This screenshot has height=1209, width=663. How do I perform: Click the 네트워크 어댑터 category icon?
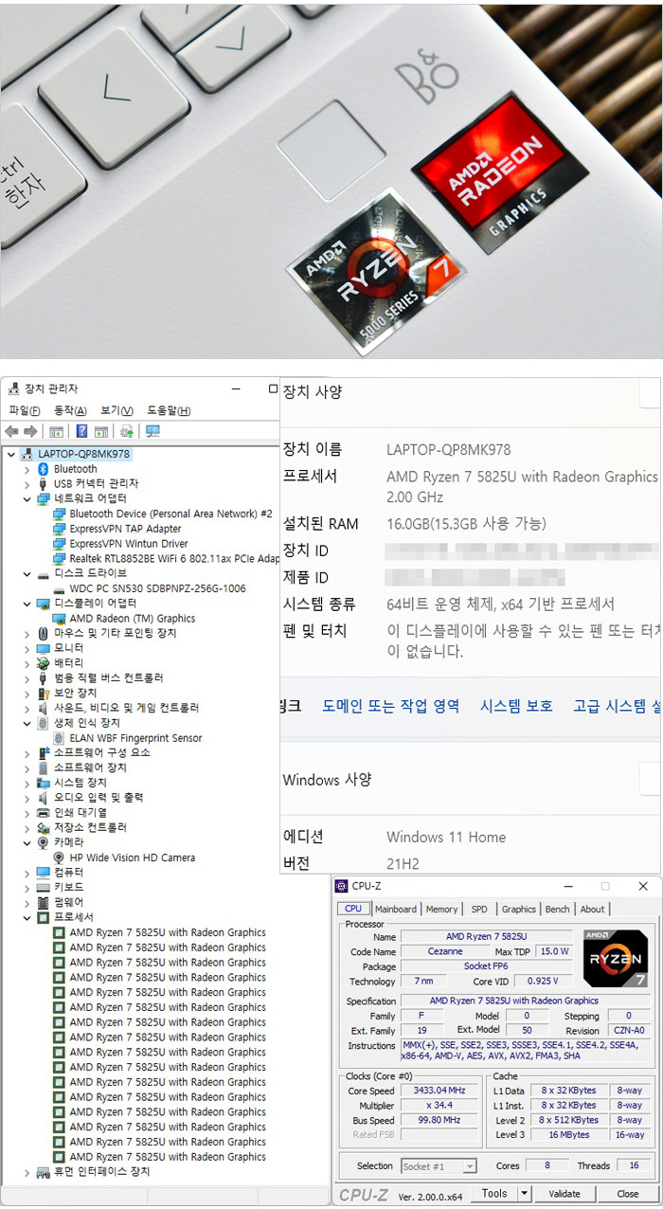43,498
